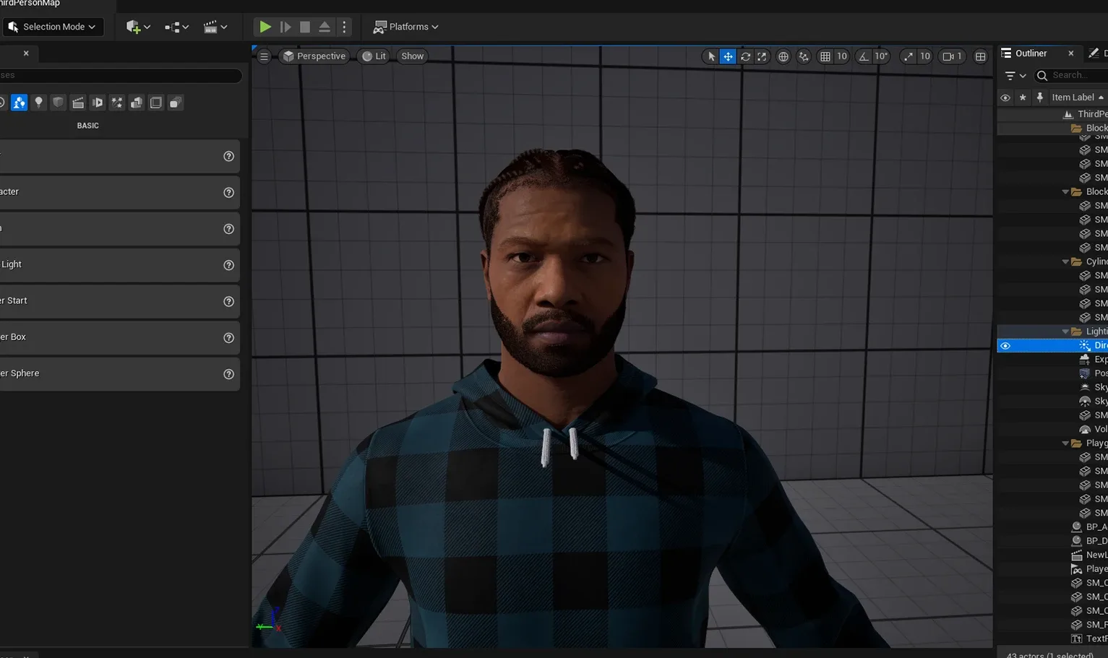Toggle scale snapping
This screenshot has height=658, width=1108.
pos(908,56)
